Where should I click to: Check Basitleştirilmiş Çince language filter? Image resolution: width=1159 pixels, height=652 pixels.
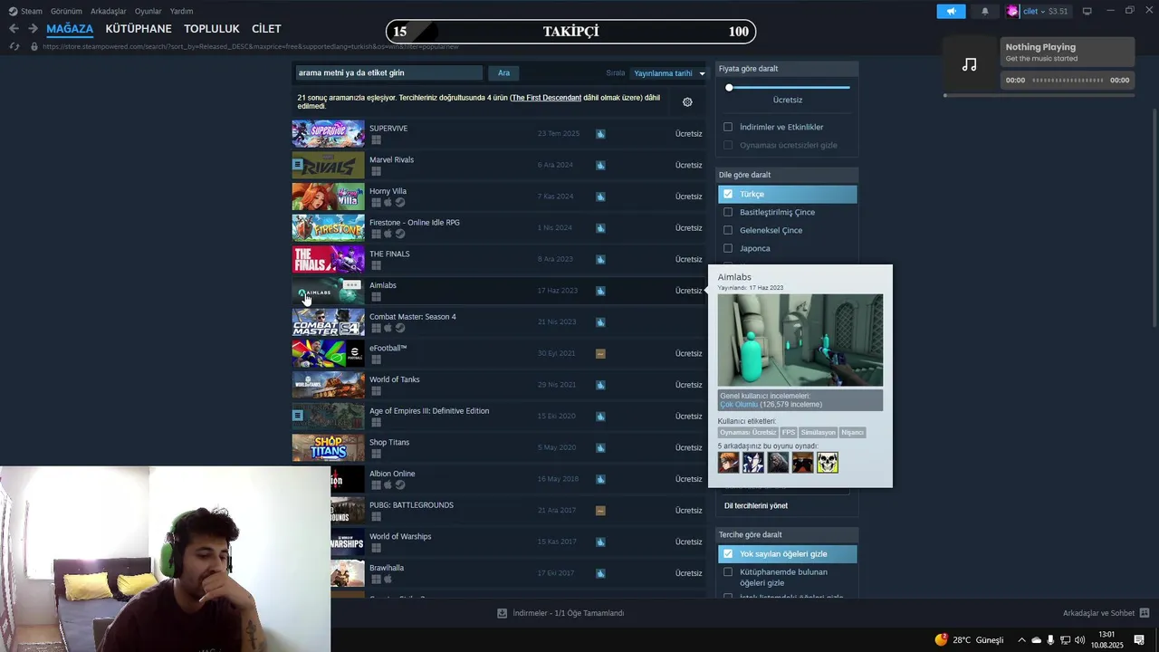click(728, 212)
